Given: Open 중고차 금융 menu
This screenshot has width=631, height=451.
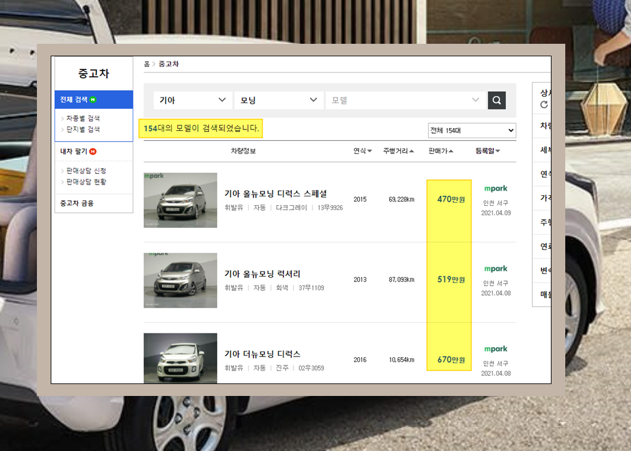Looking at the screenshot, I should pos(77,203).
